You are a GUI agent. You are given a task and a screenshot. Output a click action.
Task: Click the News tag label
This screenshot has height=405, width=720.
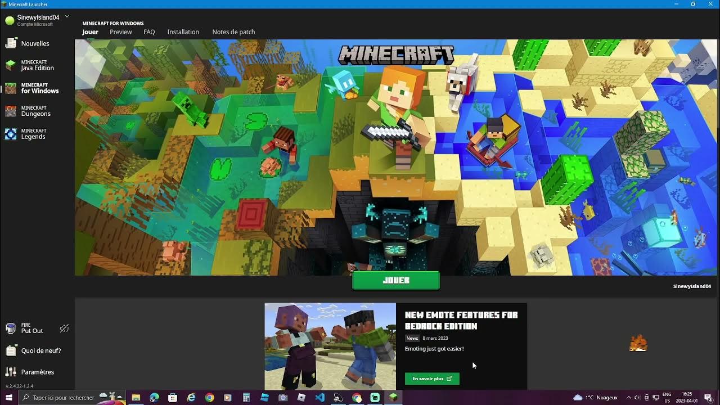pyautogui.click(x=412, y=338)
